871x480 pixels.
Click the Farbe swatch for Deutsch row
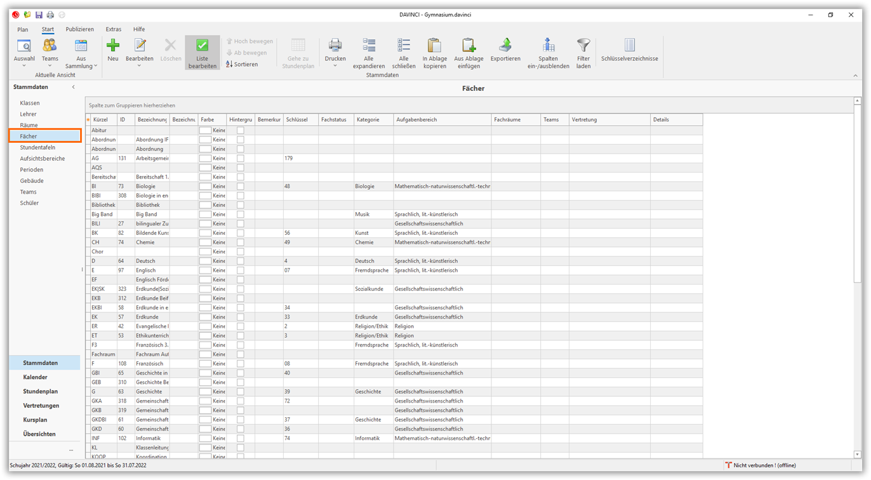pos(205,261)
